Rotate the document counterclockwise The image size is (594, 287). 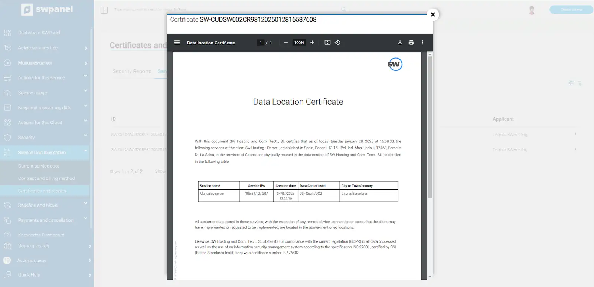click(337, 43)
